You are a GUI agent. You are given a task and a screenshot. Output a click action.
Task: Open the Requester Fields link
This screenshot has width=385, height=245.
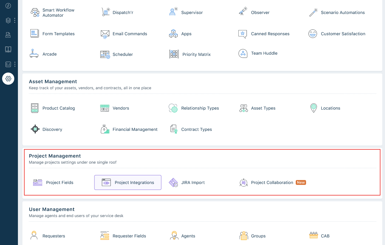[129, 236]
